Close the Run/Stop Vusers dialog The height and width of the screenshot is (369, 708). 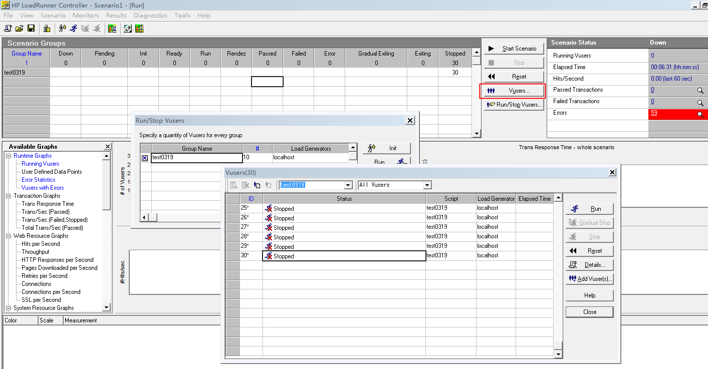(410, 120)
